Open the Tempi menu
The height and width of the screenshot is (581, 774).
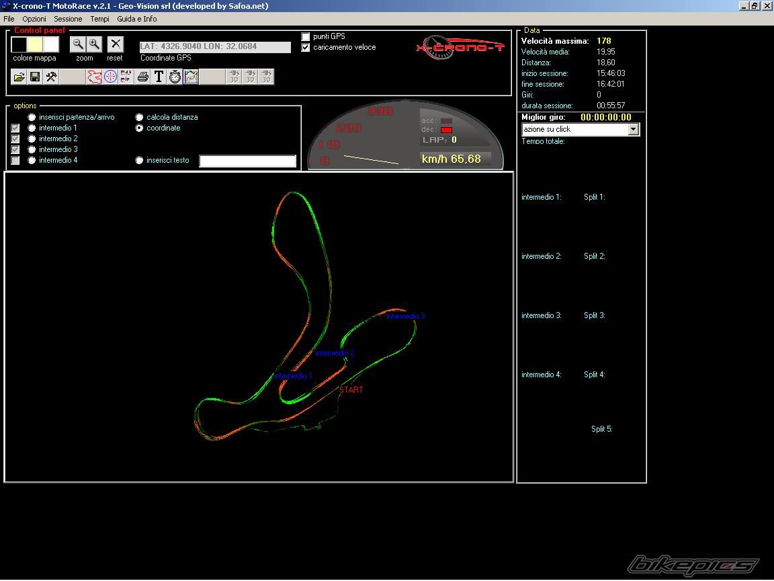click(x=99, y=19)
